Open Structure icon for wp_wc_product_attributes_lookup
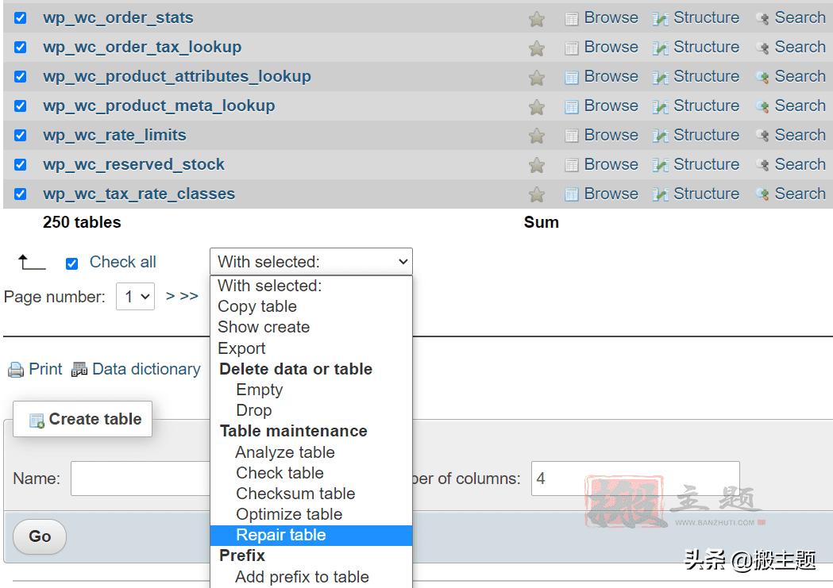 pos(660,78)
